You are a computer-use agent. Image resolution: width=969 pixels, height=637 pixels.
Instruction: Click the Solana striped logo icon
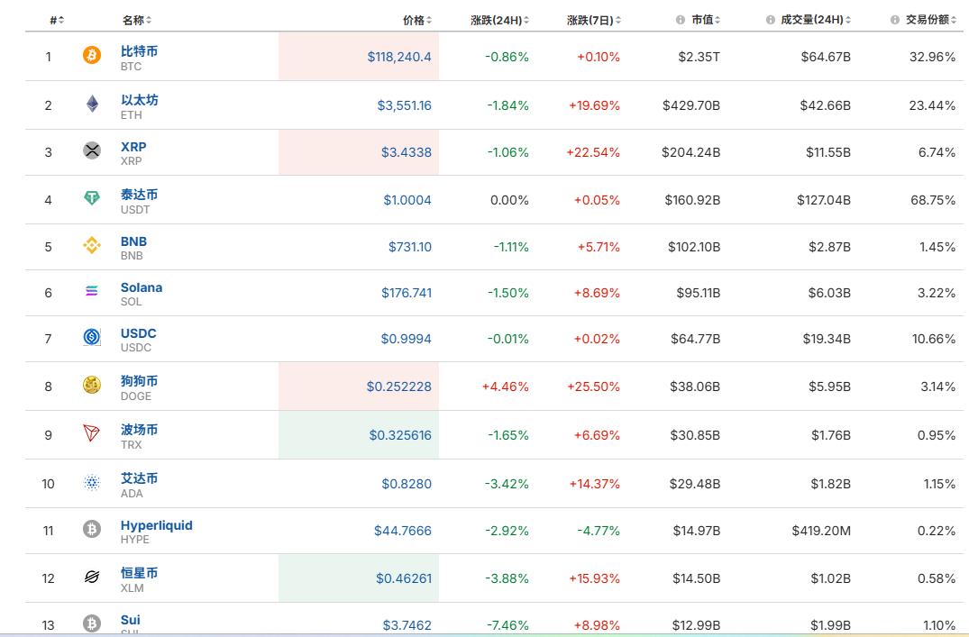click(91, 290)
